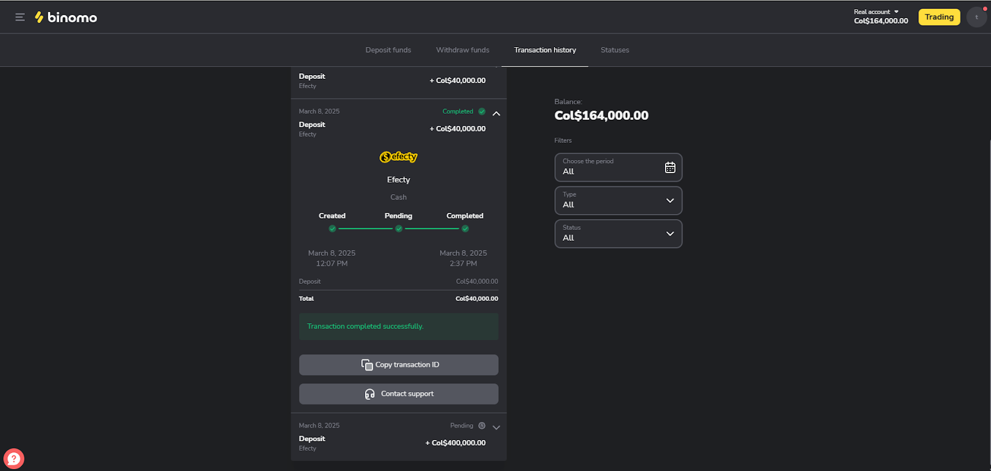Click the Efecty payment logo
The width and height of the screenshot is (991, 471).
399,157
